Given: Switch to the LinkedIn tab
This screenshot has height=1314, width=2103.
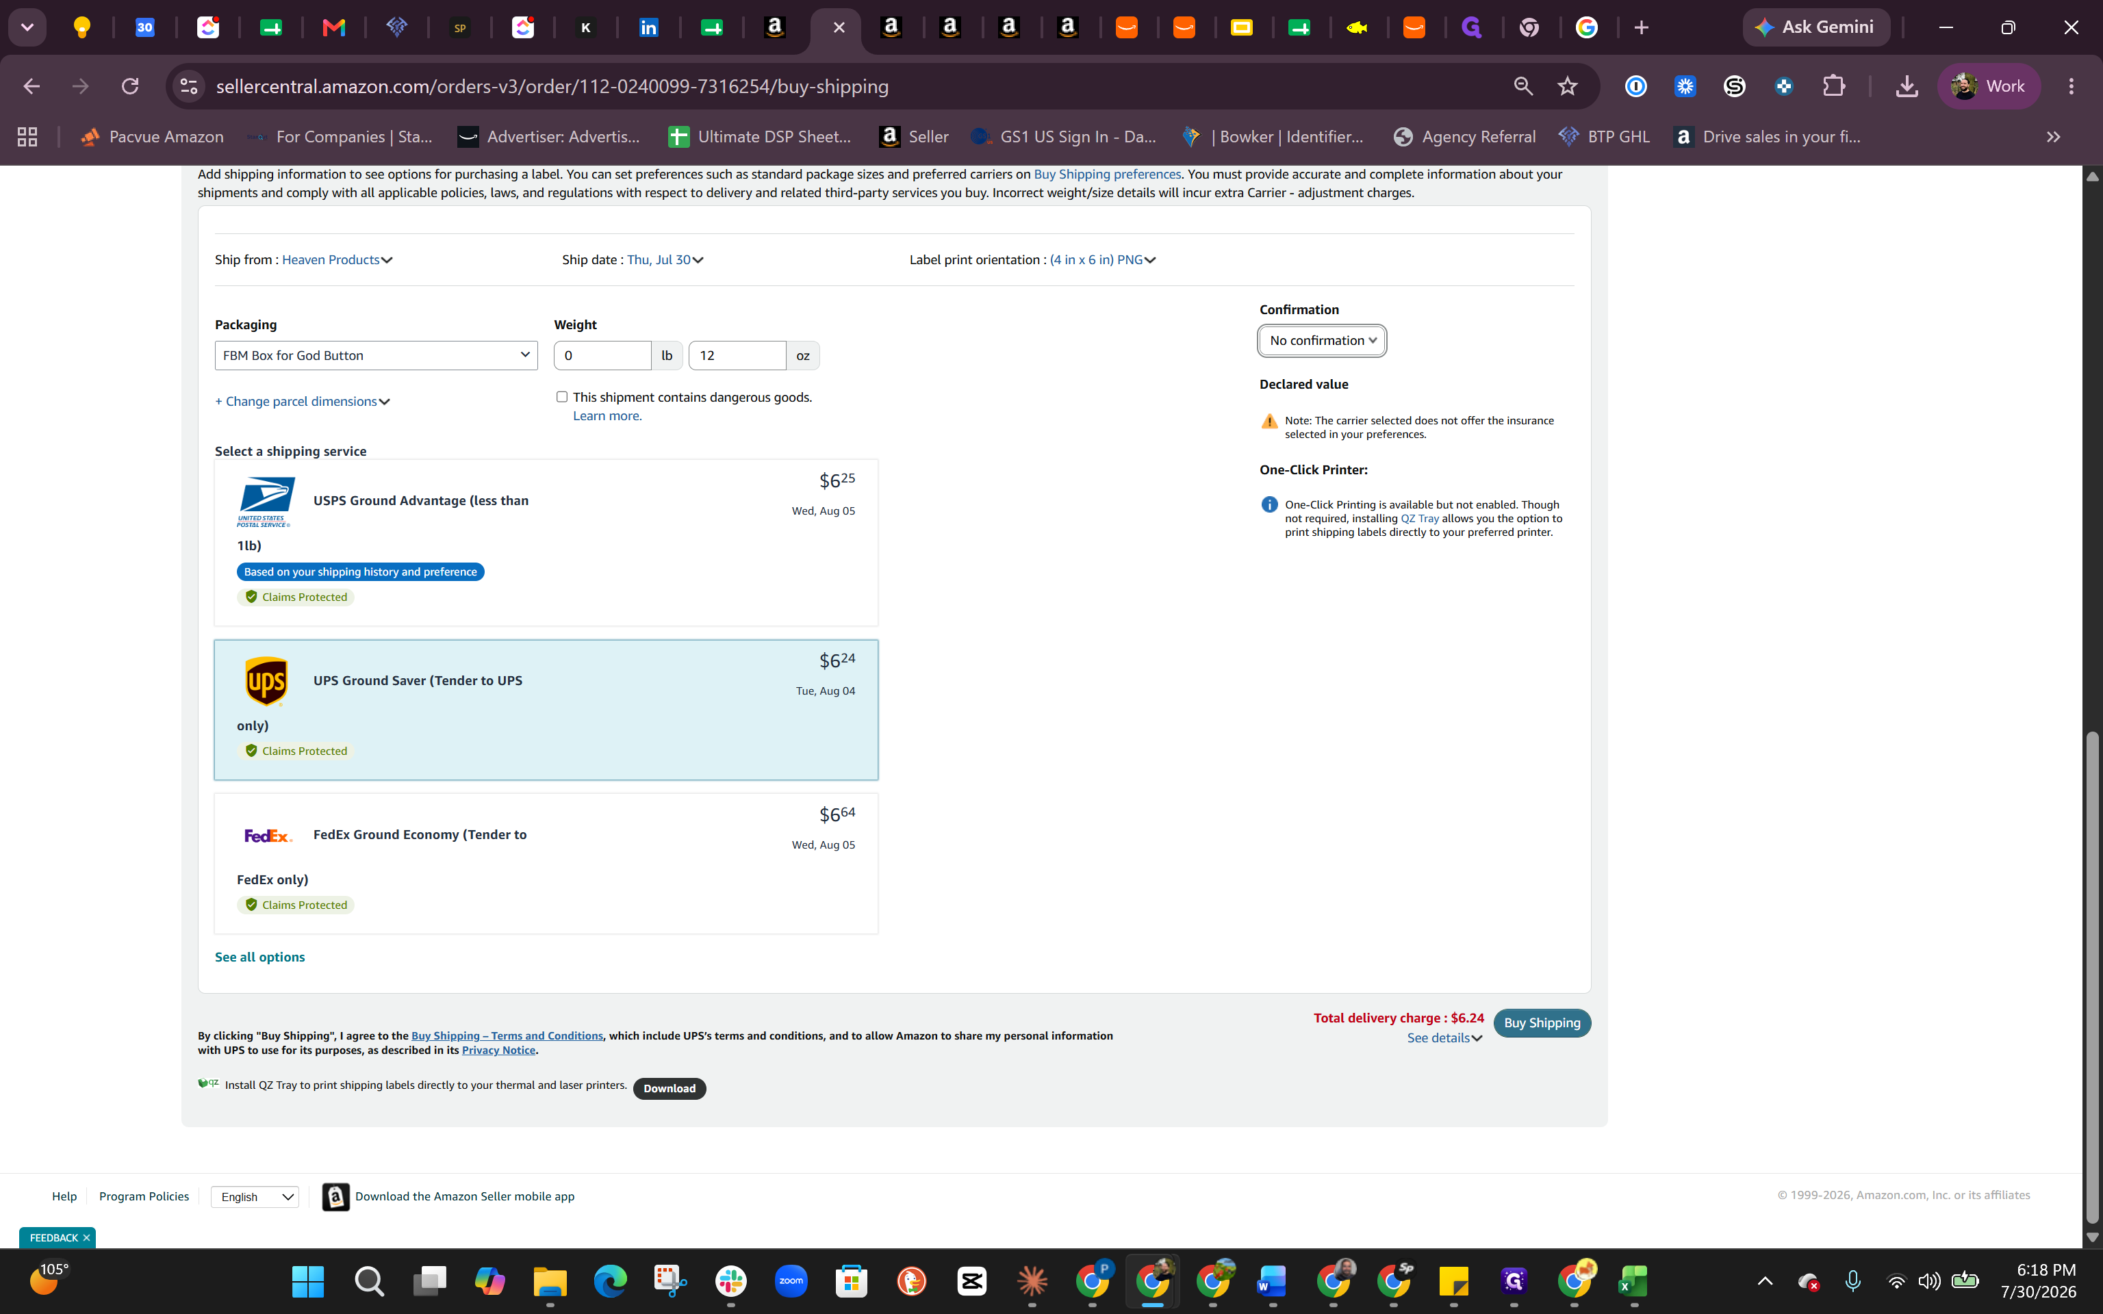Looking at the screenshot, I should tap(648, 28).
